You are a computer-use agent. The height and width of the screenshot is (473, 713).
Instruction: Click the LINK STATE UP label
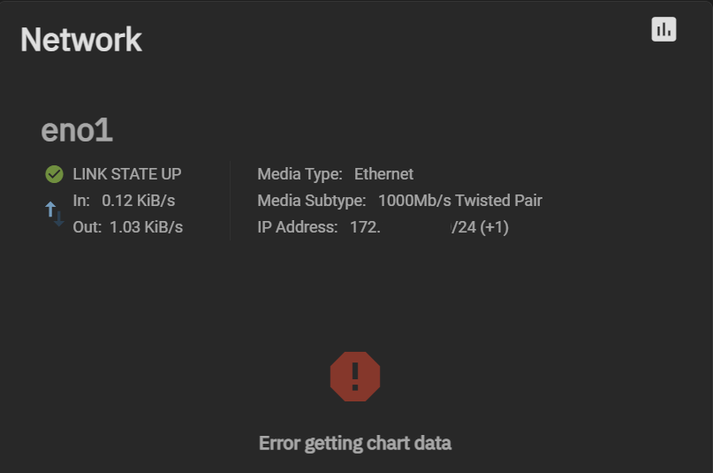(x=126, y=174)
